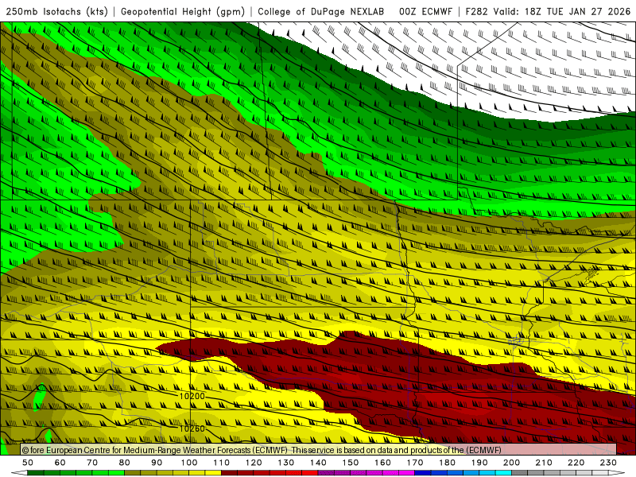Click the 'College of DuPage NEXLAB' label
Screen dimensions: 636x477
[320, 11]
